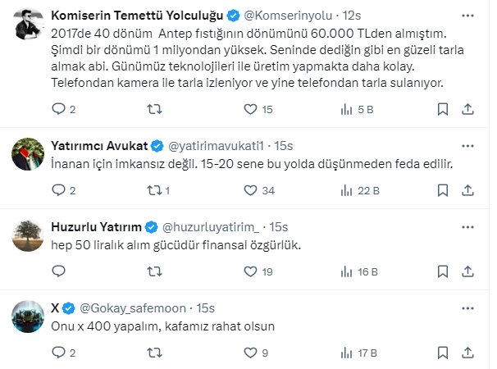Screen dimensions: 497x369
Task: Share the Huzurlu Yatırım tweet
Action: click(467, 271)
